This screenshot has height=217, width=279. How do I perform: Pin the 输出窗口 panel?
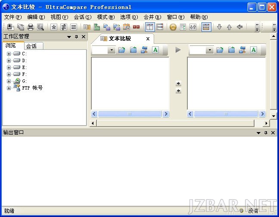266,133
